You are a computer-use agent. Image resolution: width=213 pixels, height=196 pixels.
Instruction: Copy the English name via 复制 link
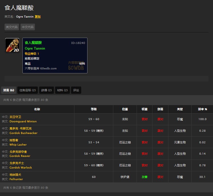(37, 17)
